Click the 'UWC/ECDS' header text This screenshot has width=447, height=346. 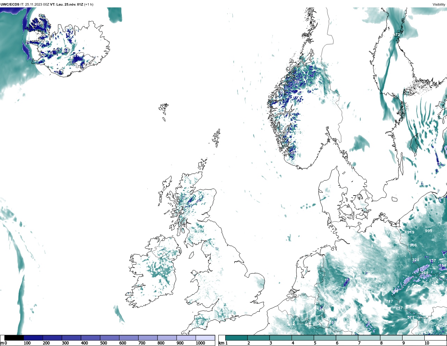[10, 5]
